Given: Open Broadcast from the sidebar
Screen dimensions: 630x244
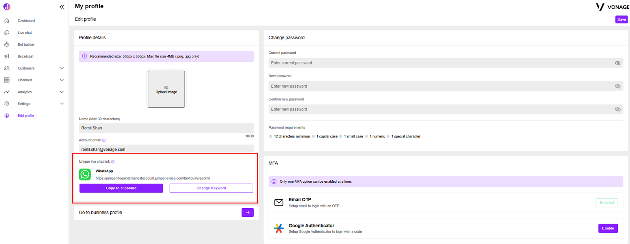Looking at the screenshot, I should tap(26, 56).
